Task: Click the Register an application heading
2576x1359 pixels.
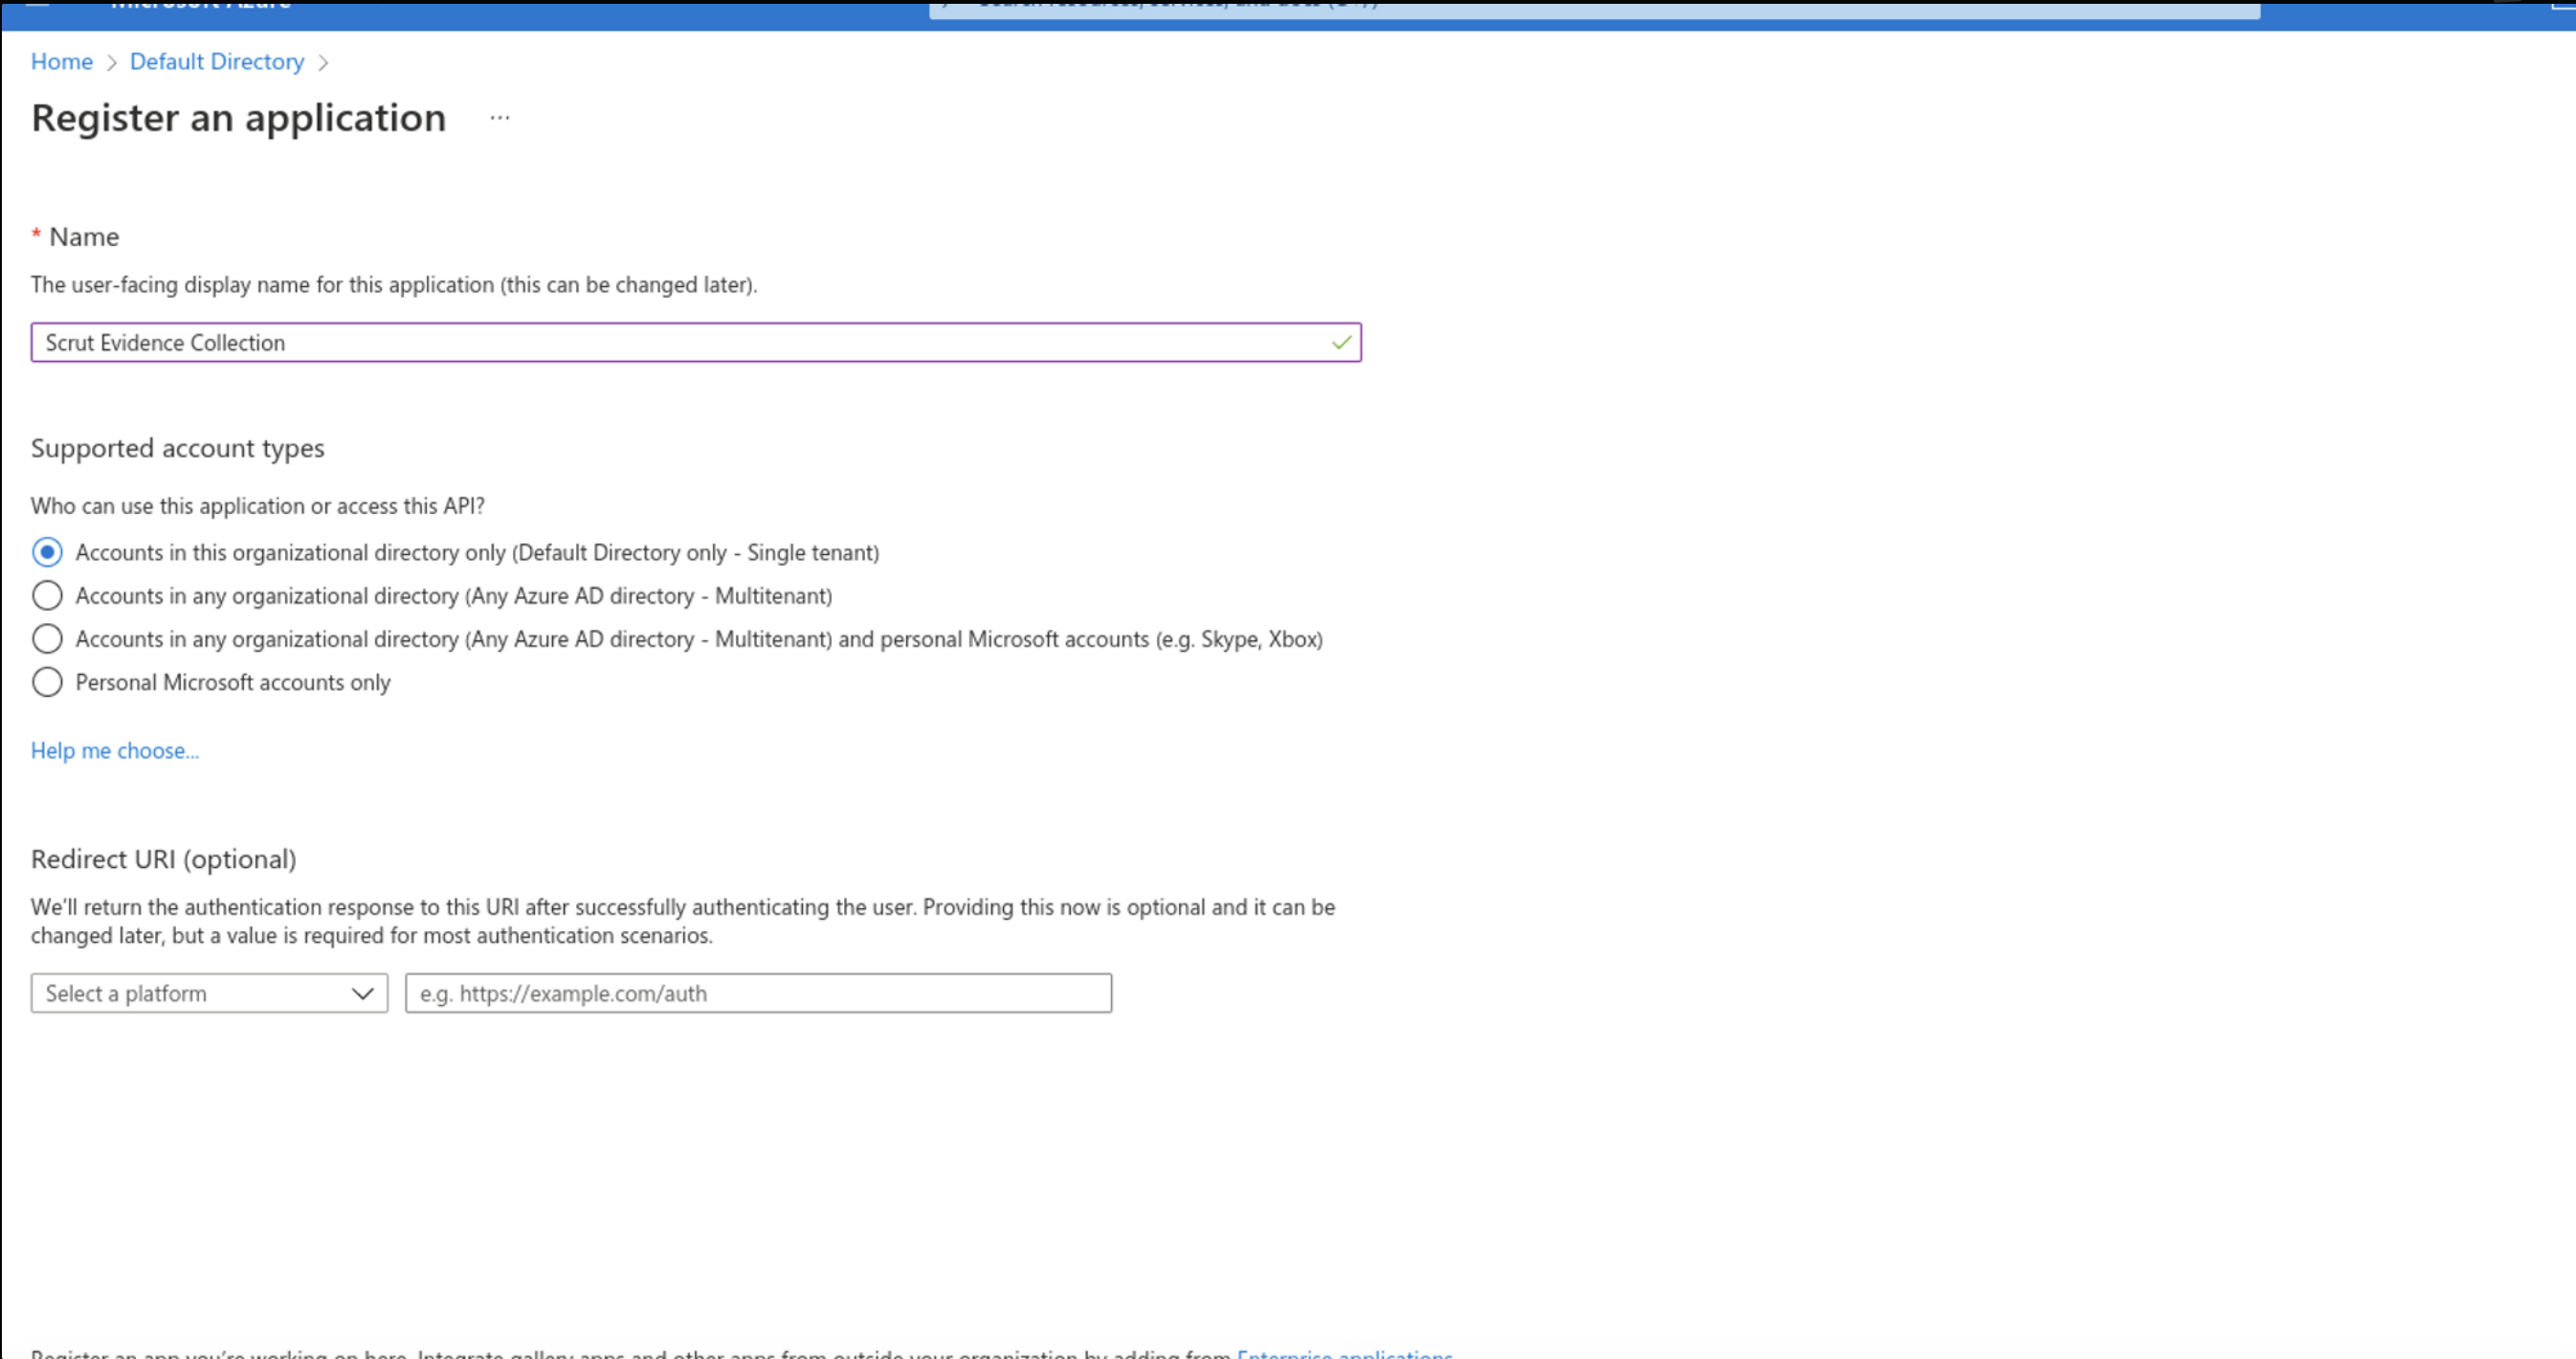Action: (239, 118)
